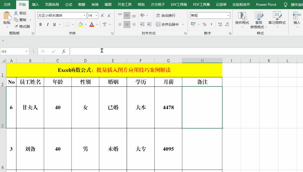The height and width of the screenshot is (172, 303).
Task: Decrease decimal places
Action: pos(227,24)
